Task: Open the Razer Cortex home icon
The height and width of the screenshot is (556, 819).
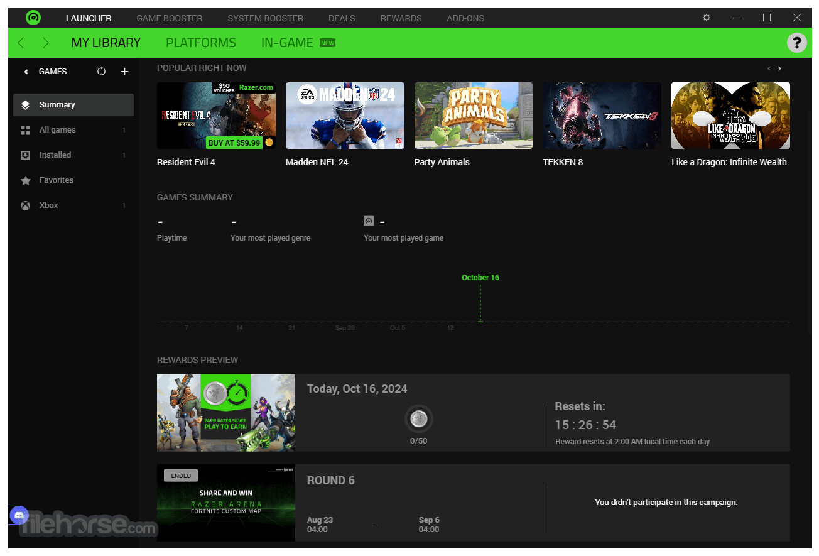Action: [x=33, y=18]
